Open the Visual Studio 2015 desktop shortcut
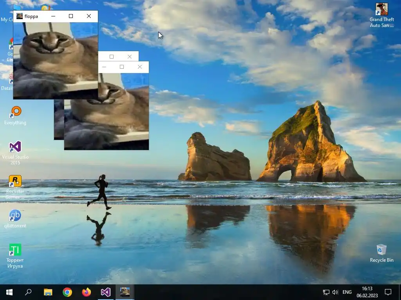 point(15,153)
